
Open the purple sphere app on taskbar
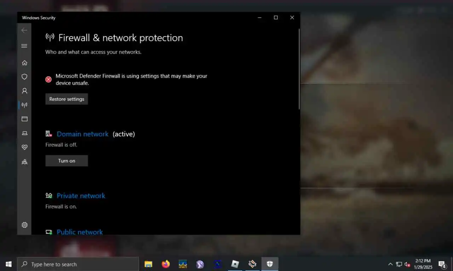[x=200, y=264]
